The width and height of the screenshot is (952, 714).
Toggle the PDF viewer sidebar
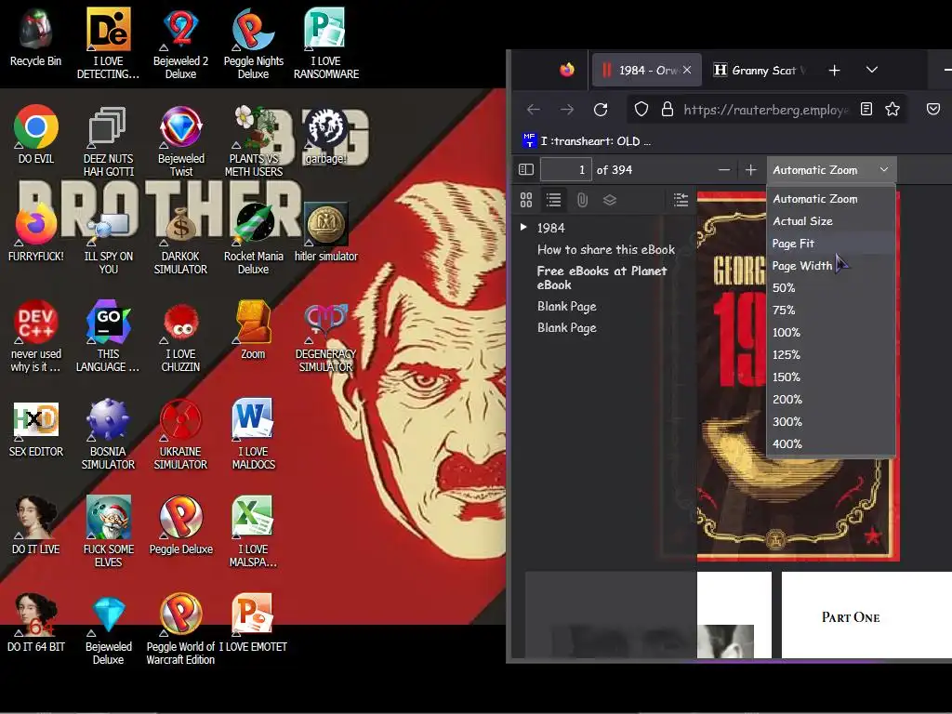click(x=526, y=170)
